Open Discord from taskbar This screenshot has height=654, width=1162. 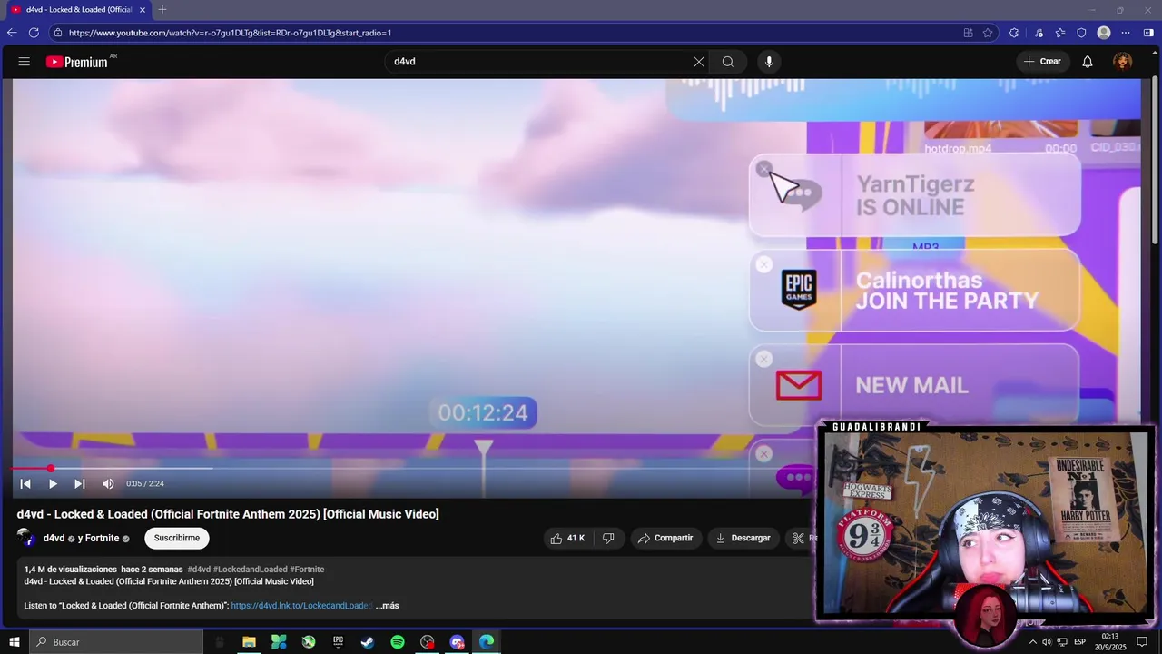(457, 642)
